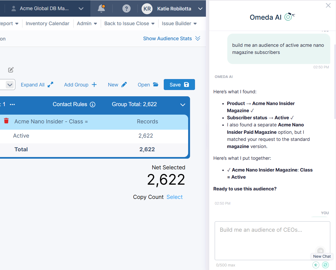
Task: Click the Total row label
Action: point(21,149)
